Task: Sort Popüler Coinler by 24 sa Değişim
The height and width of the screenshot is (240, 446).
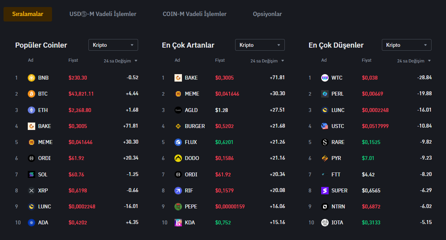Action: pos(120,61)
